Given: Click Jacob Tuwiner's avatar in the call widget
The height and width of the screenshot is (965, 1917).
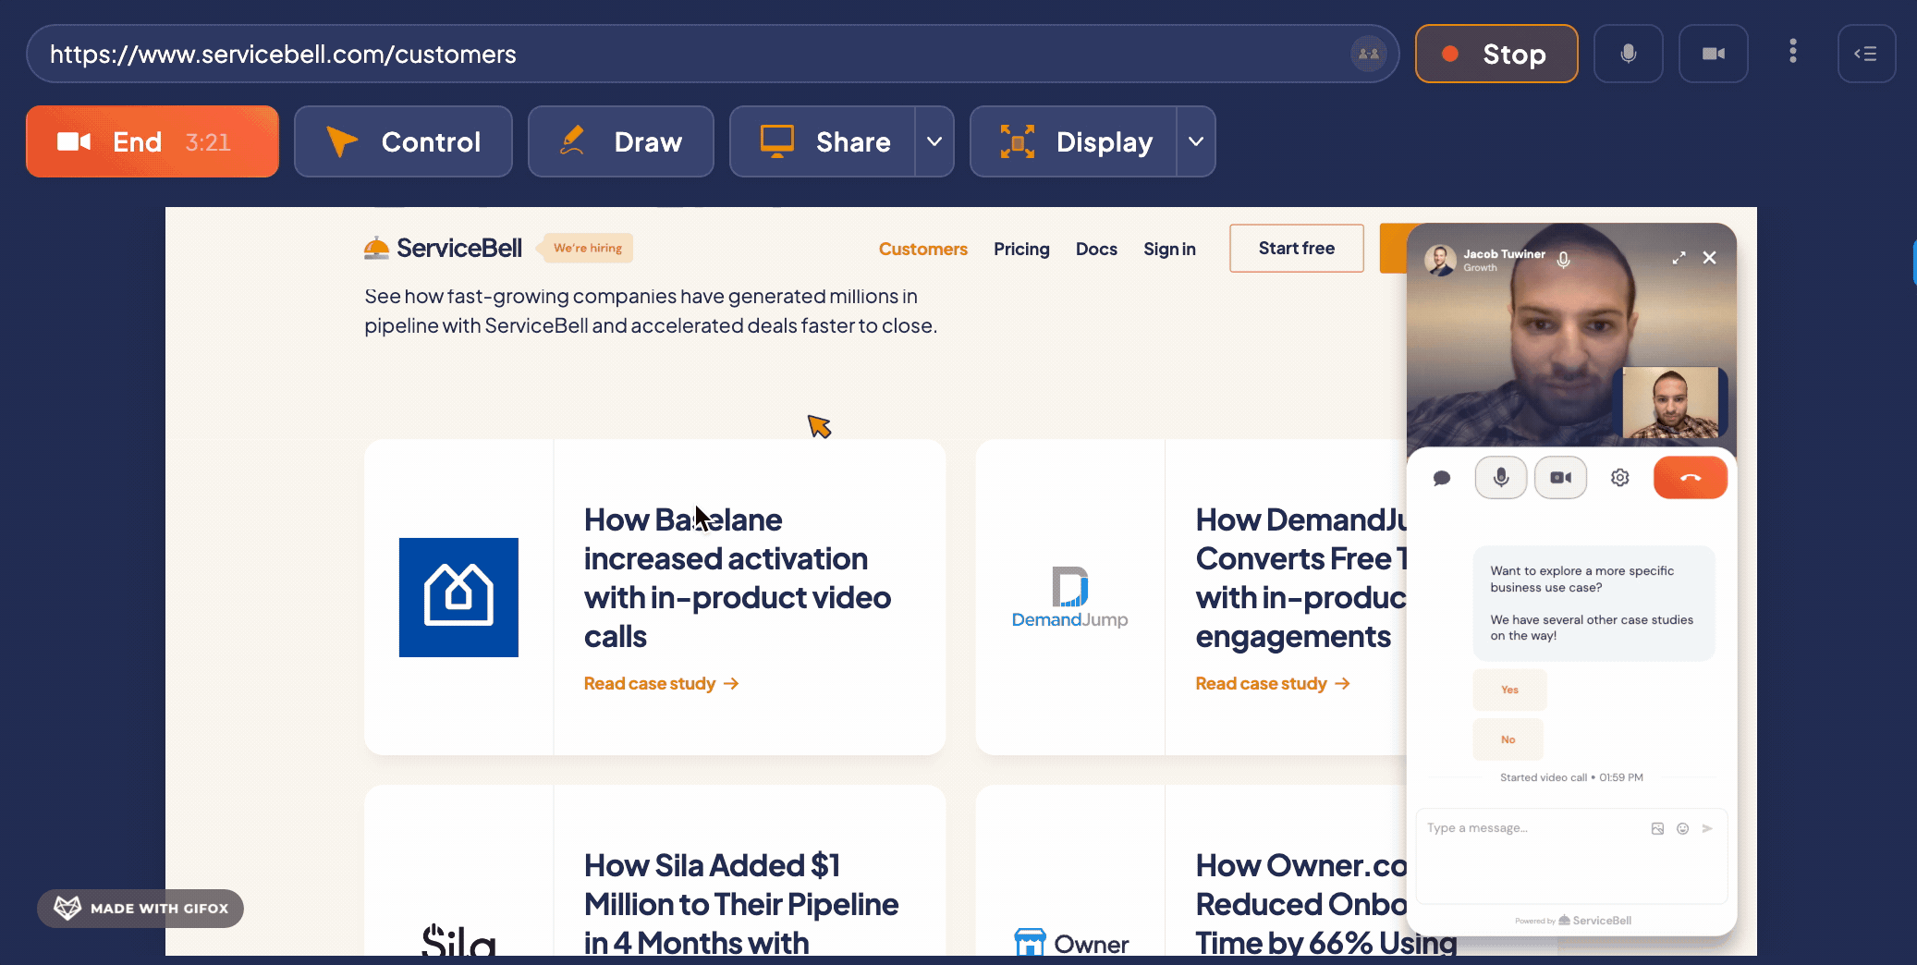Looking at the screenshot, I should pos(1440,260).
